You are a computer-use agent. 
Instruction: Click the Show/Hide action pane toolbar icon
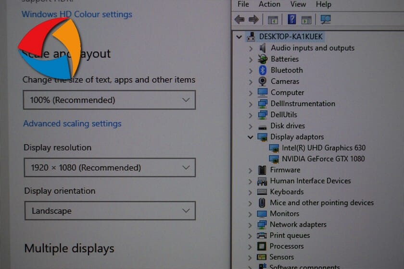click(x=306, y=20)
